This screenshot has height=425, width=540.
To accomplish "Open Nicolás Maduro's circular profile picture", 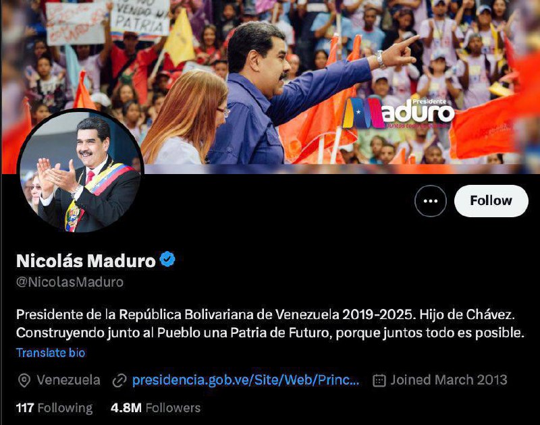I will pyautogui.click(x=80, y=171).
